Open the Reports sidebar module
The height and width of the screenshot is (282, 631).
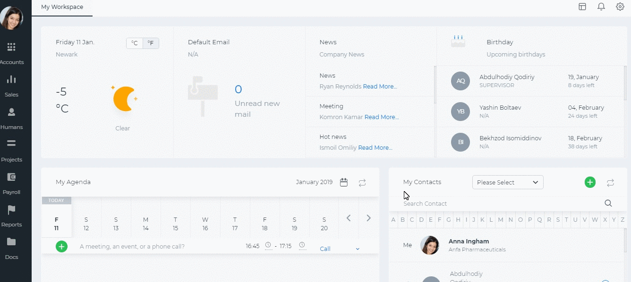[x=11, y=216]
